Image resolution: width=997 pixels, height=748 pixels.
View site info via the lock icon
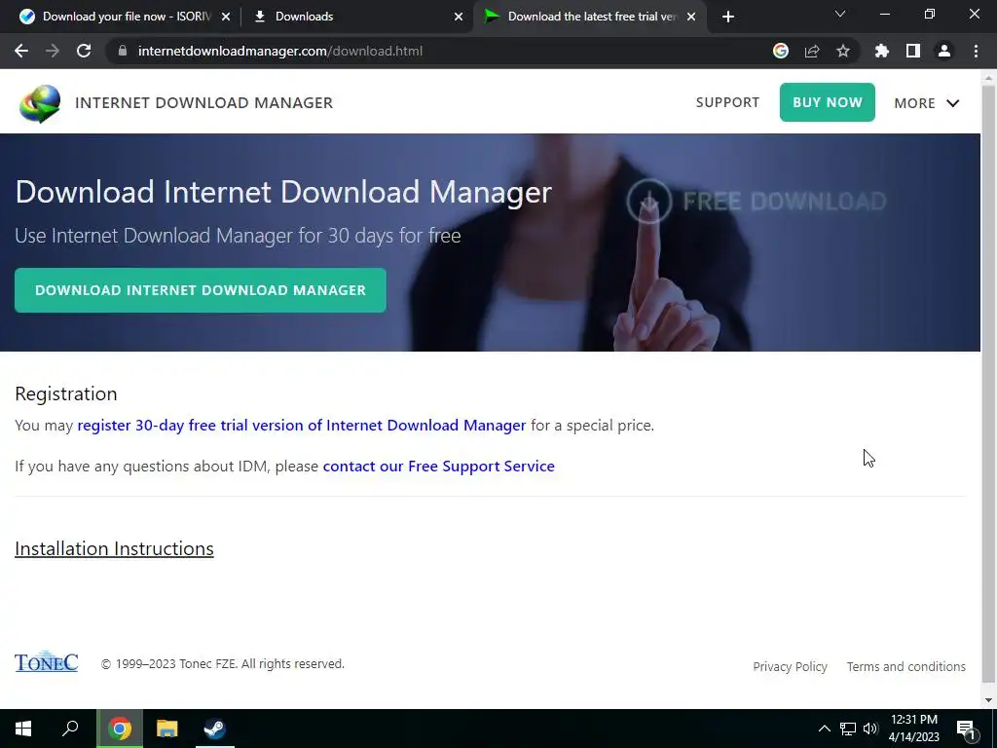[x=123, y=51]
